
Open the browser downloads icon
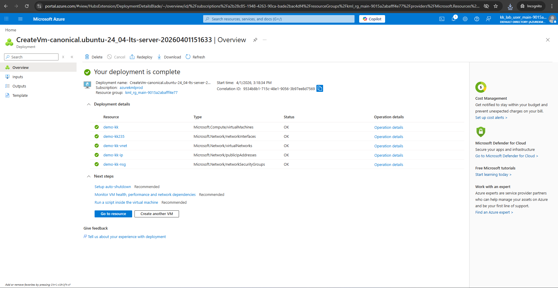coord(510,6)
